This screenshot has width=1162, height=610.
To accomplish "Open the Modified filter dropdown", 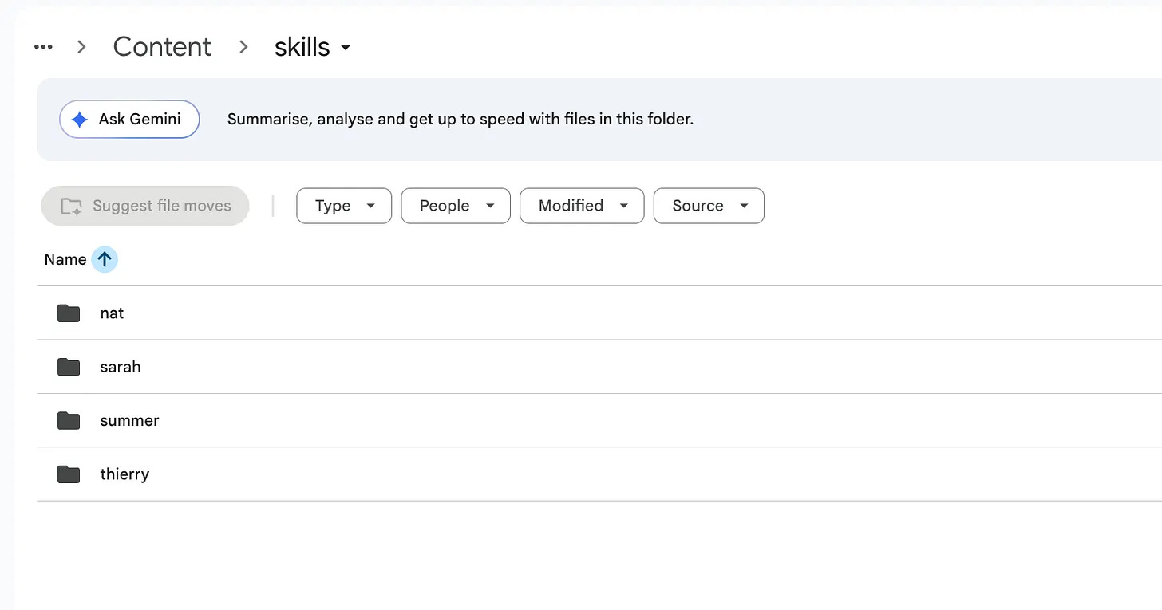I will point(582,206).
